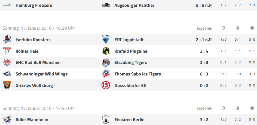Open the Hamburg Freezers team link
The width and height of the screenshot is (257, 125).
(x=34, y=6)
